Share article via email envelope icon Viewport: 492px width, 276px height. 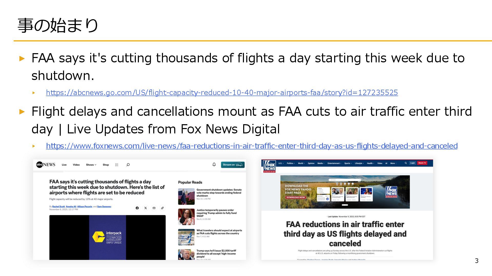tap(154, 208)
